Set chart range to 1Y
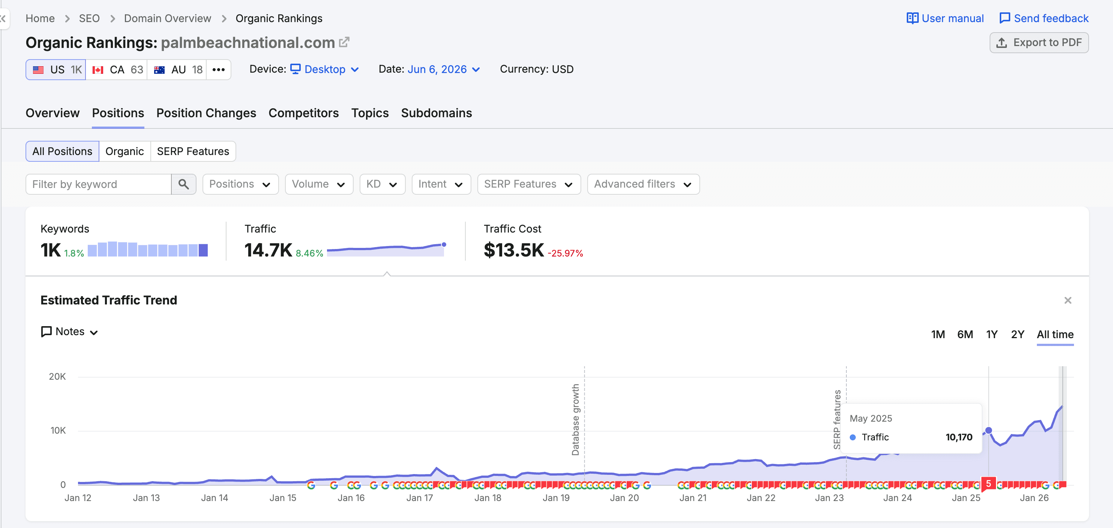Image resolution: width=1113 pixels, height=528 pixels. 991,334
